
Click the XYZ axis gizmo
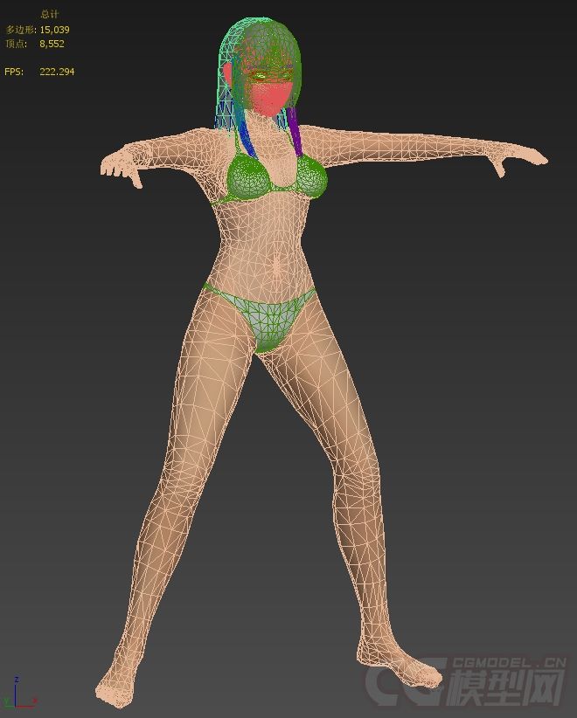(18, 693)
